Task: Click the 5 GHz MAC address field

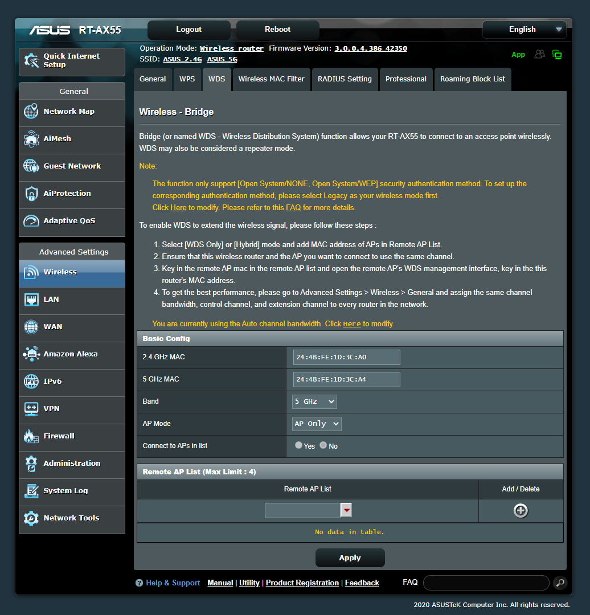Action: pyautogui.click(x=346, y=380)
